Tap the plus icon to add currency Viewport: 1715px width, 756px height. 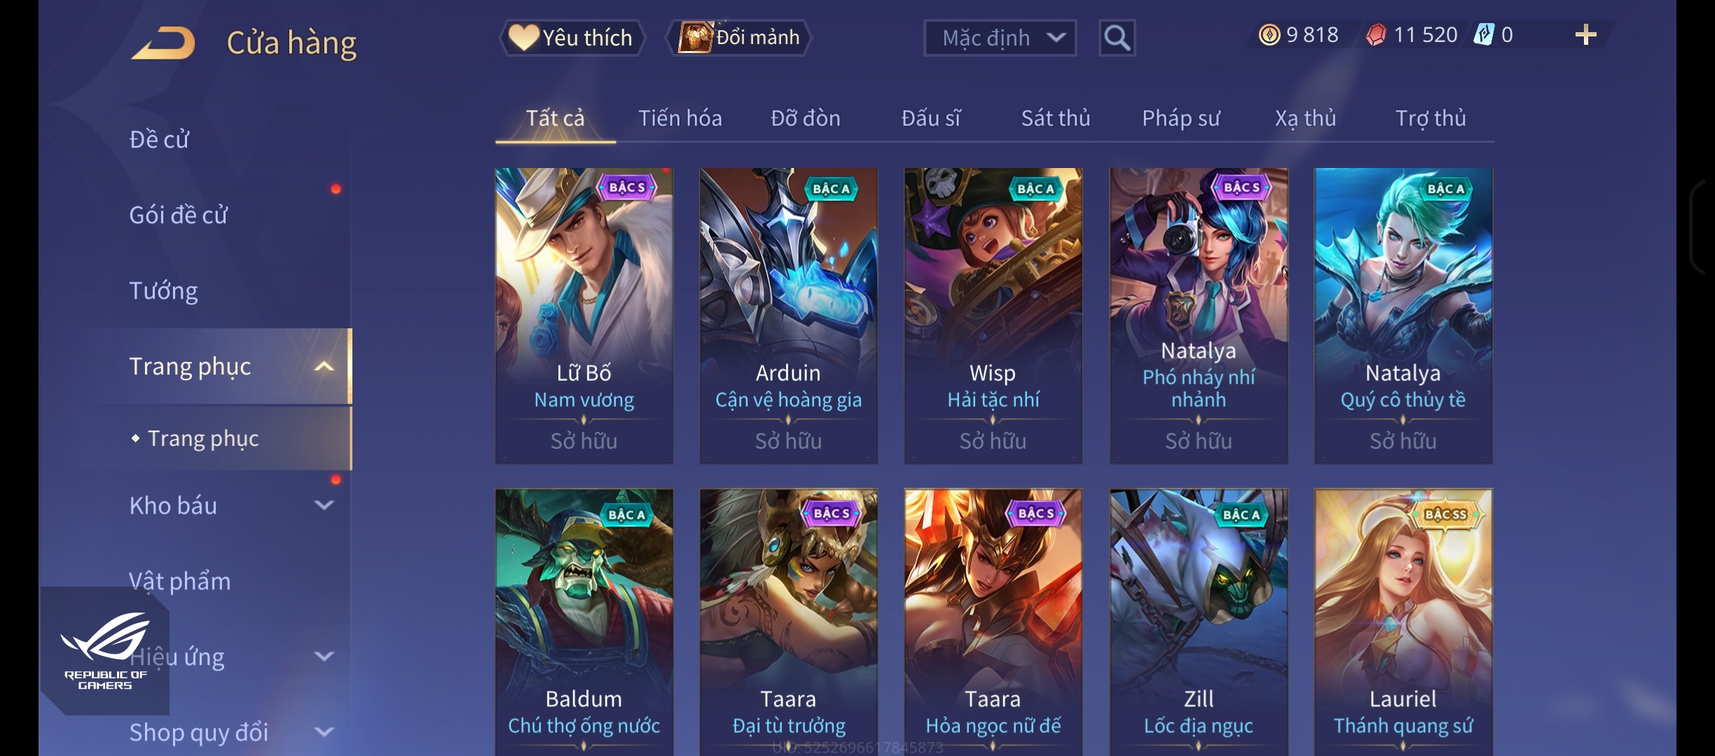tap(1585, 34)
